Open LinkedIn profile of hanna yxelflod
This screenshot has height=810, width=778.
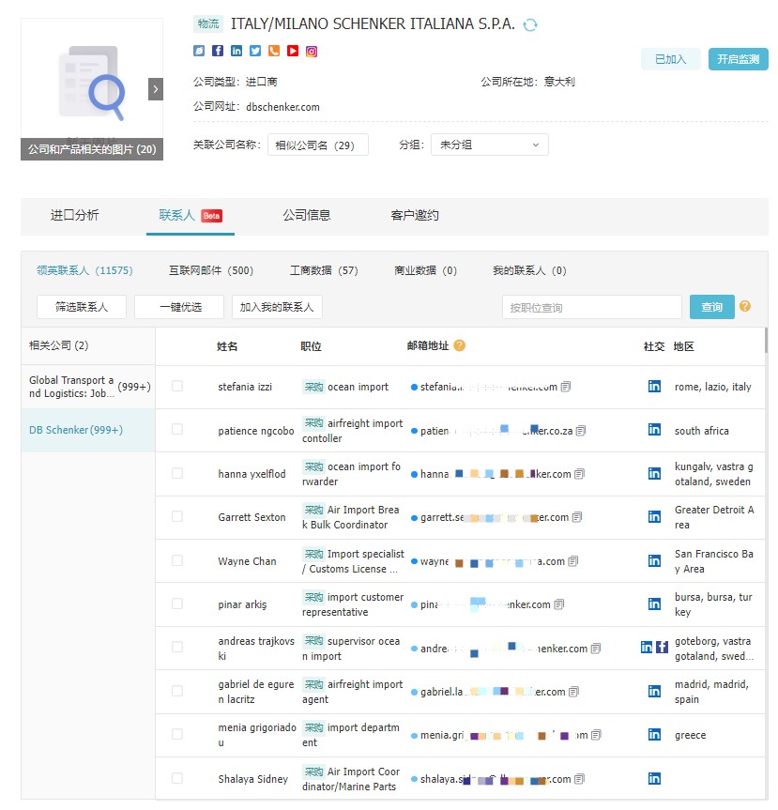(654, 474)
